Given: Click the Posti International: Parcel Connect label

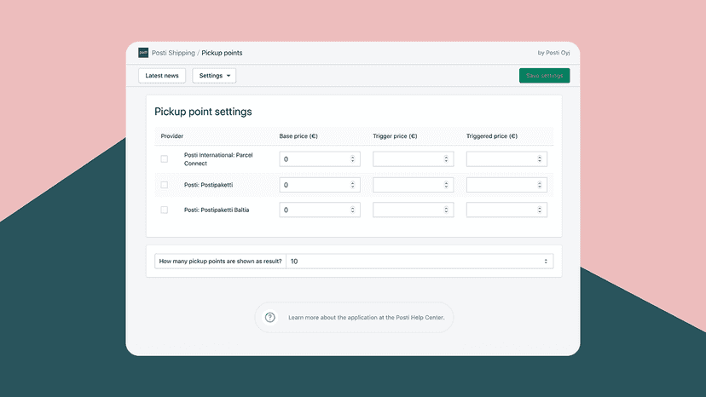Looking at the screenshot, I should pos(218,159).
